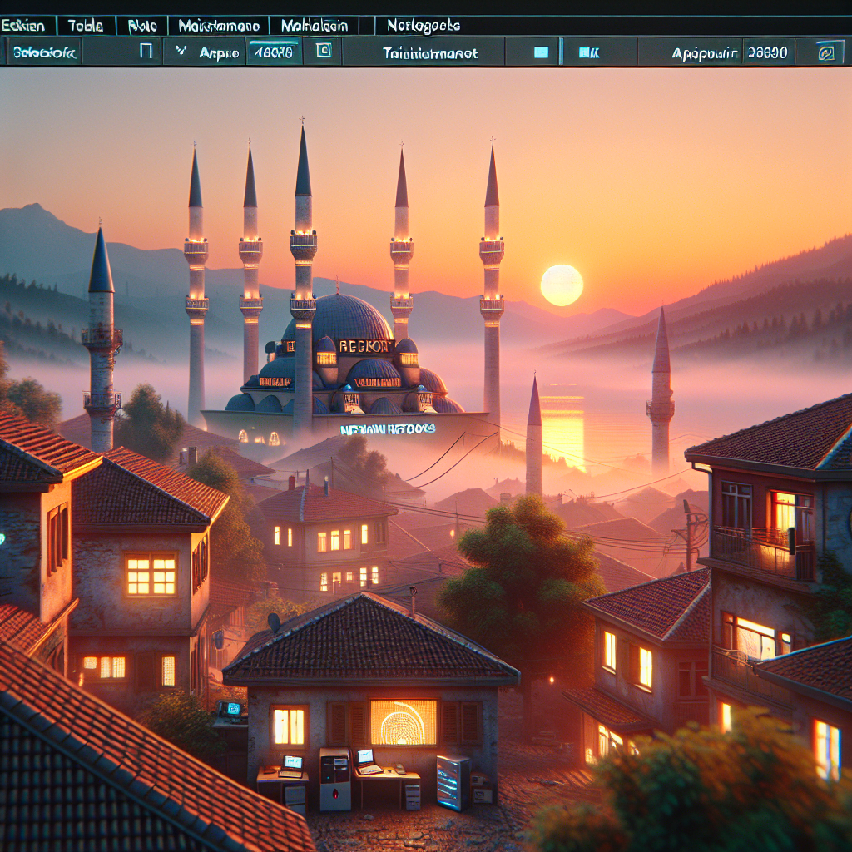Open the Mahlobein menu
This screenshot has width=852, height=852.
coord(314,26)
